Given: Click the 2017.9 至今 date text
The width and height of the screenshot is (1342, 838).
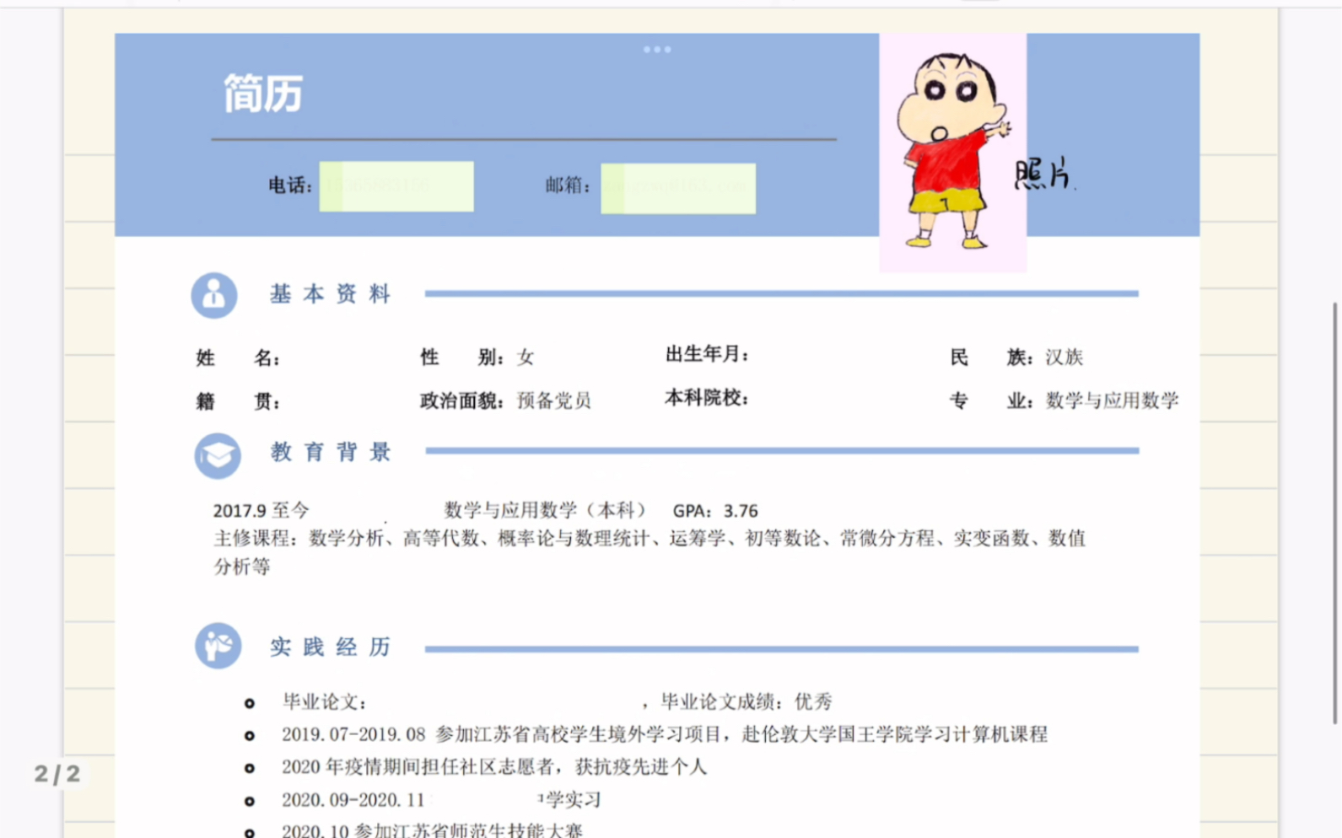Looking at the screenshot, I should tap(261, 511).
